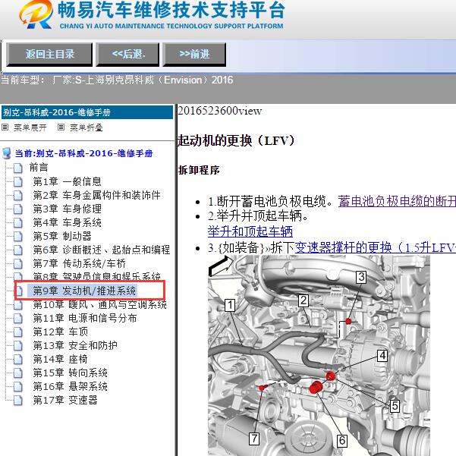Image resolution: width=456 pixels, height=456 pixels.
Task: Expand all menus with 菜单展开
Action: tap(30, 127)
